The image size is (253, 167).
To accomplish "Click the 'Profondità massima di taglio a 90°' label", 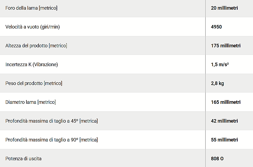I will [x=51, y=140].
